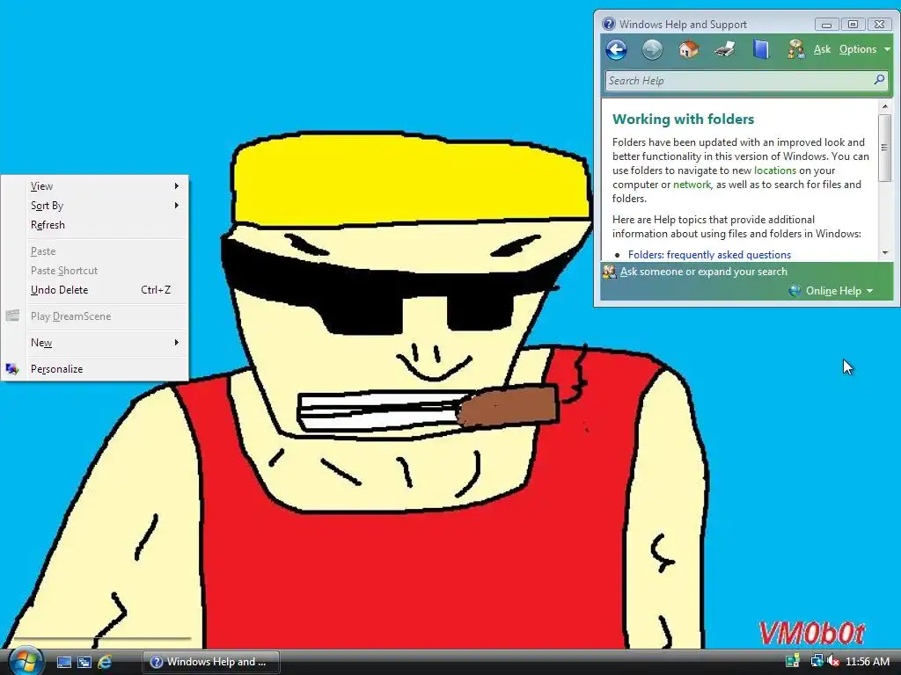Click the 'Working with folders' heading
This screenshot has height=675, width=901.
point(683,120)
